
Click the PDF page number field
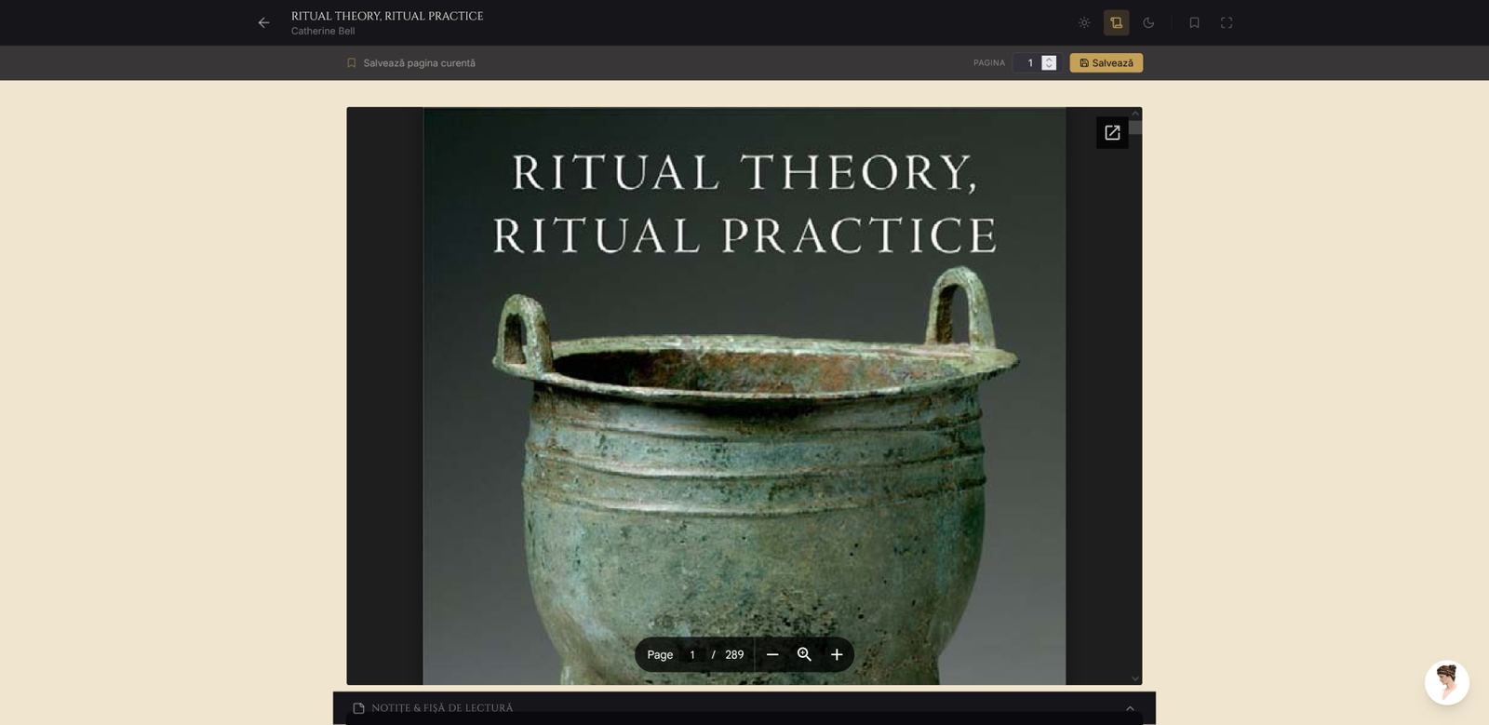coord(692,655)
